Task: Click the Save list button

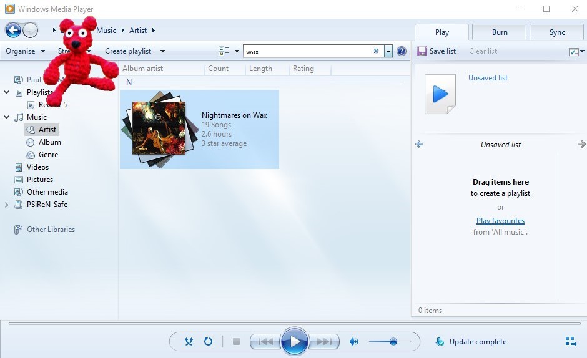Action: point(437,51)
